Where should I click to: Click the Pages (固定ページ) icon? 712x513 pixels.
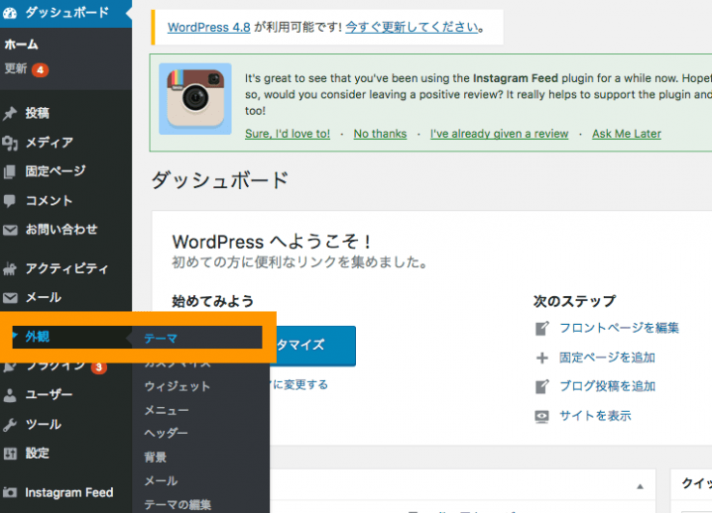pos(11,171)
